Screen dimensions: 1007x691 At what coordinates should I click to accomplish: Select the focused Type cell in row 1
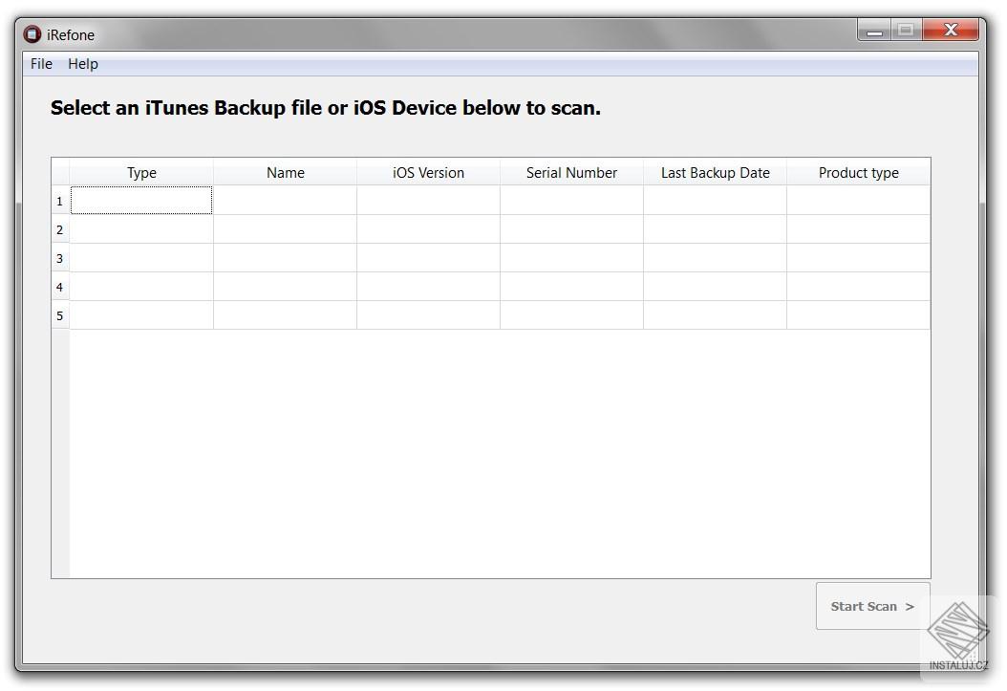141,201
